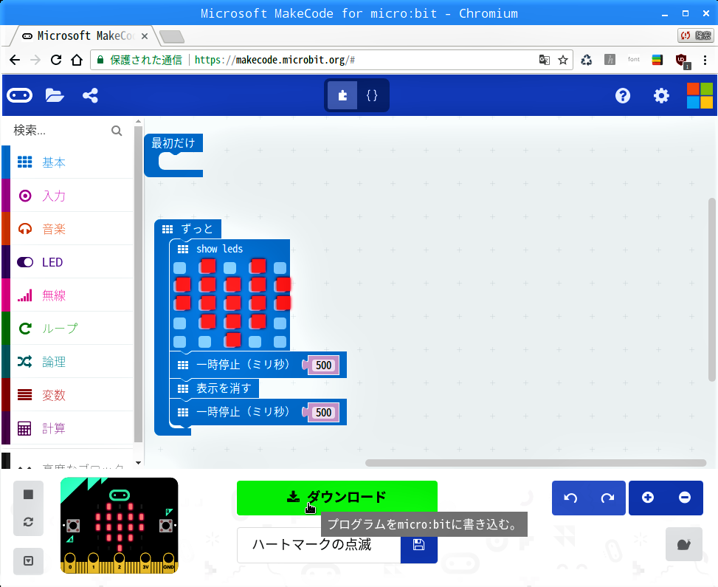Click the uBlock extension icon
The width and height of the screenshot is (718, 587).
(x=683, y=60)
